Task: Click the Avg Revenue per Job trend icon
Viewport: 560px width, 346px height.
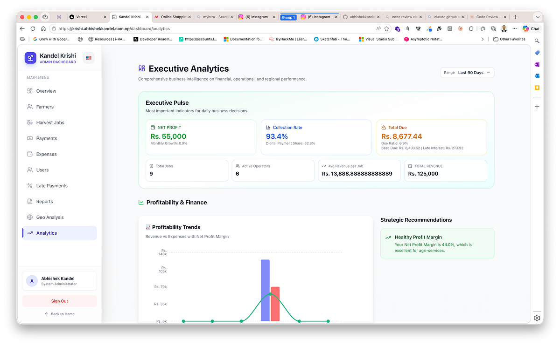Action: [x=324, y=166]
